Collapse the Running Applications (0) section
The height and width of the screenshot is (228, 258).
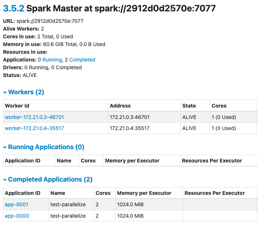coord(44,147)
